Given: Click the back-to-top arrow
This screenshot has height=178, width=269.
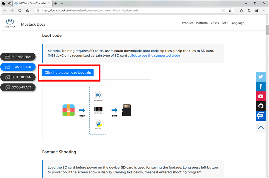Looking at the screenshot, I should 261,128.
